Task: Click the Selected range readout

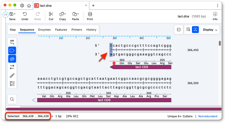Action: (x=28, y=116)
